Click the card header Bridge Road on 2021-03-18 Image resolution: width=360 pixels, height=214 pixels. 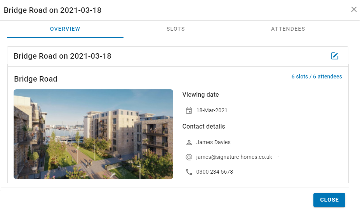63,56
